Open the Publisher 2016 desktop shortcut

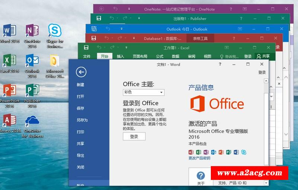pyautogui.click(x=32, y=93)
